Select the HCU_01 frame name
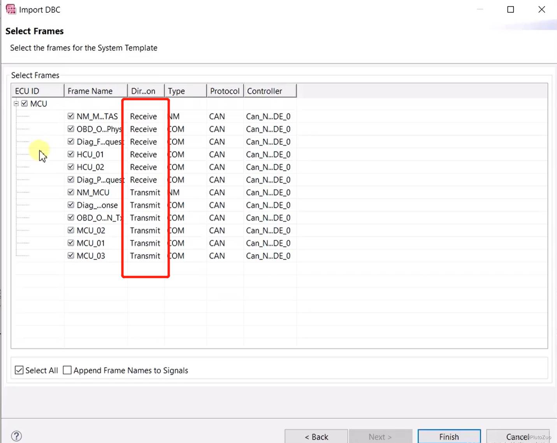Viewport: 557px width, 443px height. point(90,155)
